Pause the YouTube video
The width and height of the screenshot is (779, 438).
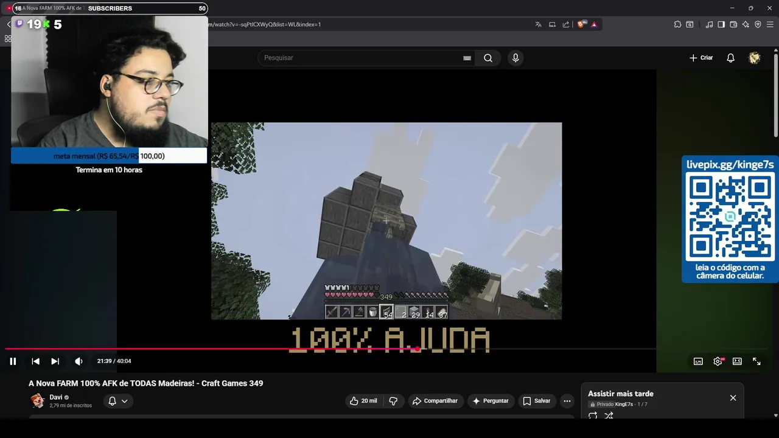pyautogui.click(x=13, y=361)
